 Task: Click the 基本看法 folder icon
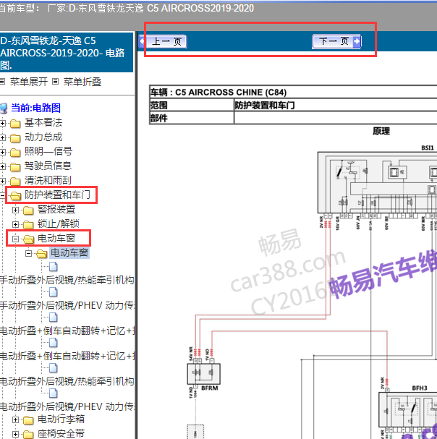15,124
